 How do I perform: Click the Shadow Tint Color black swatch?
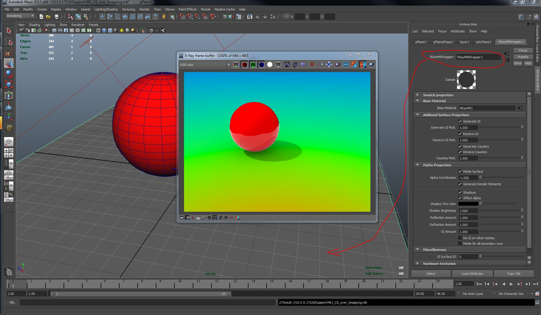point(468,204)
